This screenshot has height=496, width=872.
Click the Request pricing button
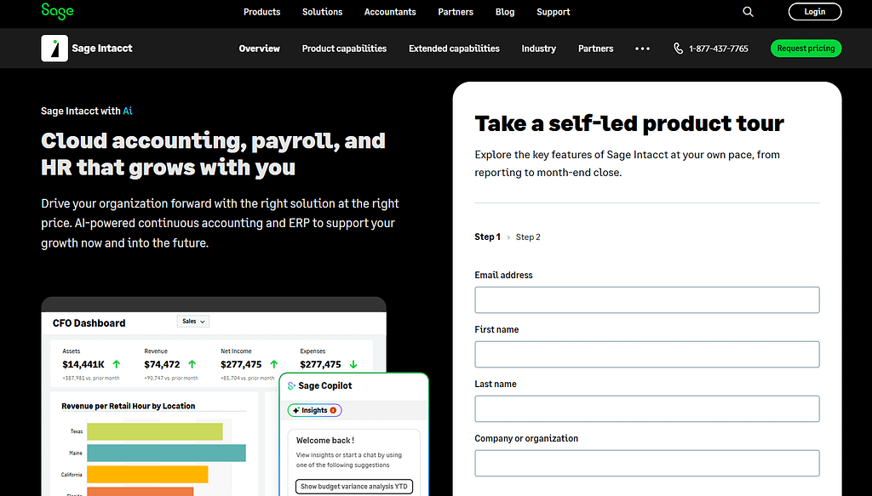pyautogui.click(x=806, y=48)
